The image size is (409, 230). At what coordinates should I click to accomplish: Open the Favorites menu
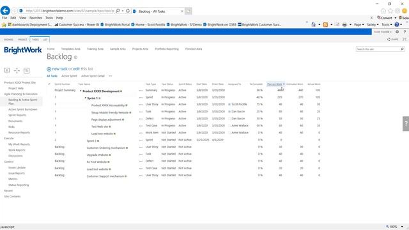36,18
